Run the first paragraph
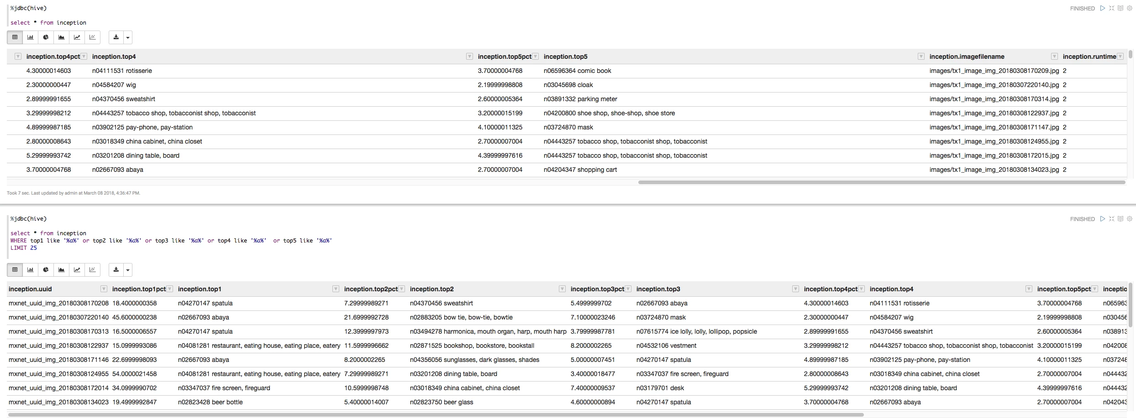1136x418 pixels. (1103, 8)
